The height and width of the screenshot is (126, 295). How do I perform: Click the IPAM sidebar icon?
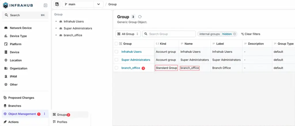click(6, 77)
